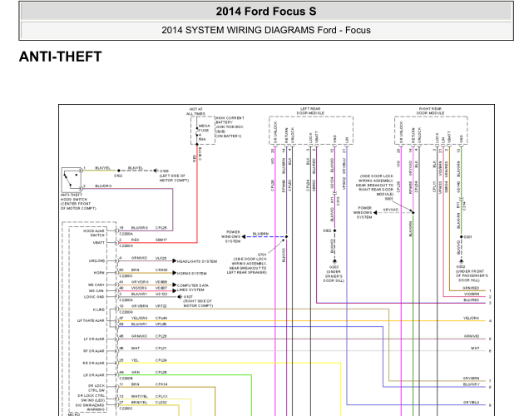Click 'K-LINE' pin label
The width and height of the screenshot is (524, 416).
pyautogui.click(x=99, y=310)
